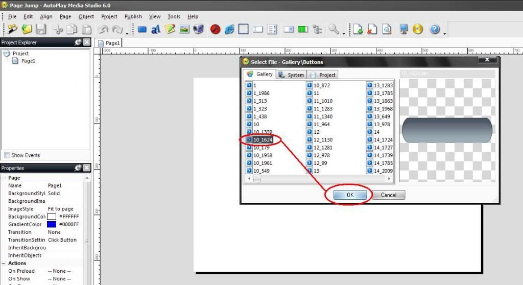
Task: Switch to the Project tab in dialog
Action: pyautogui.click(x=323, y=75)
